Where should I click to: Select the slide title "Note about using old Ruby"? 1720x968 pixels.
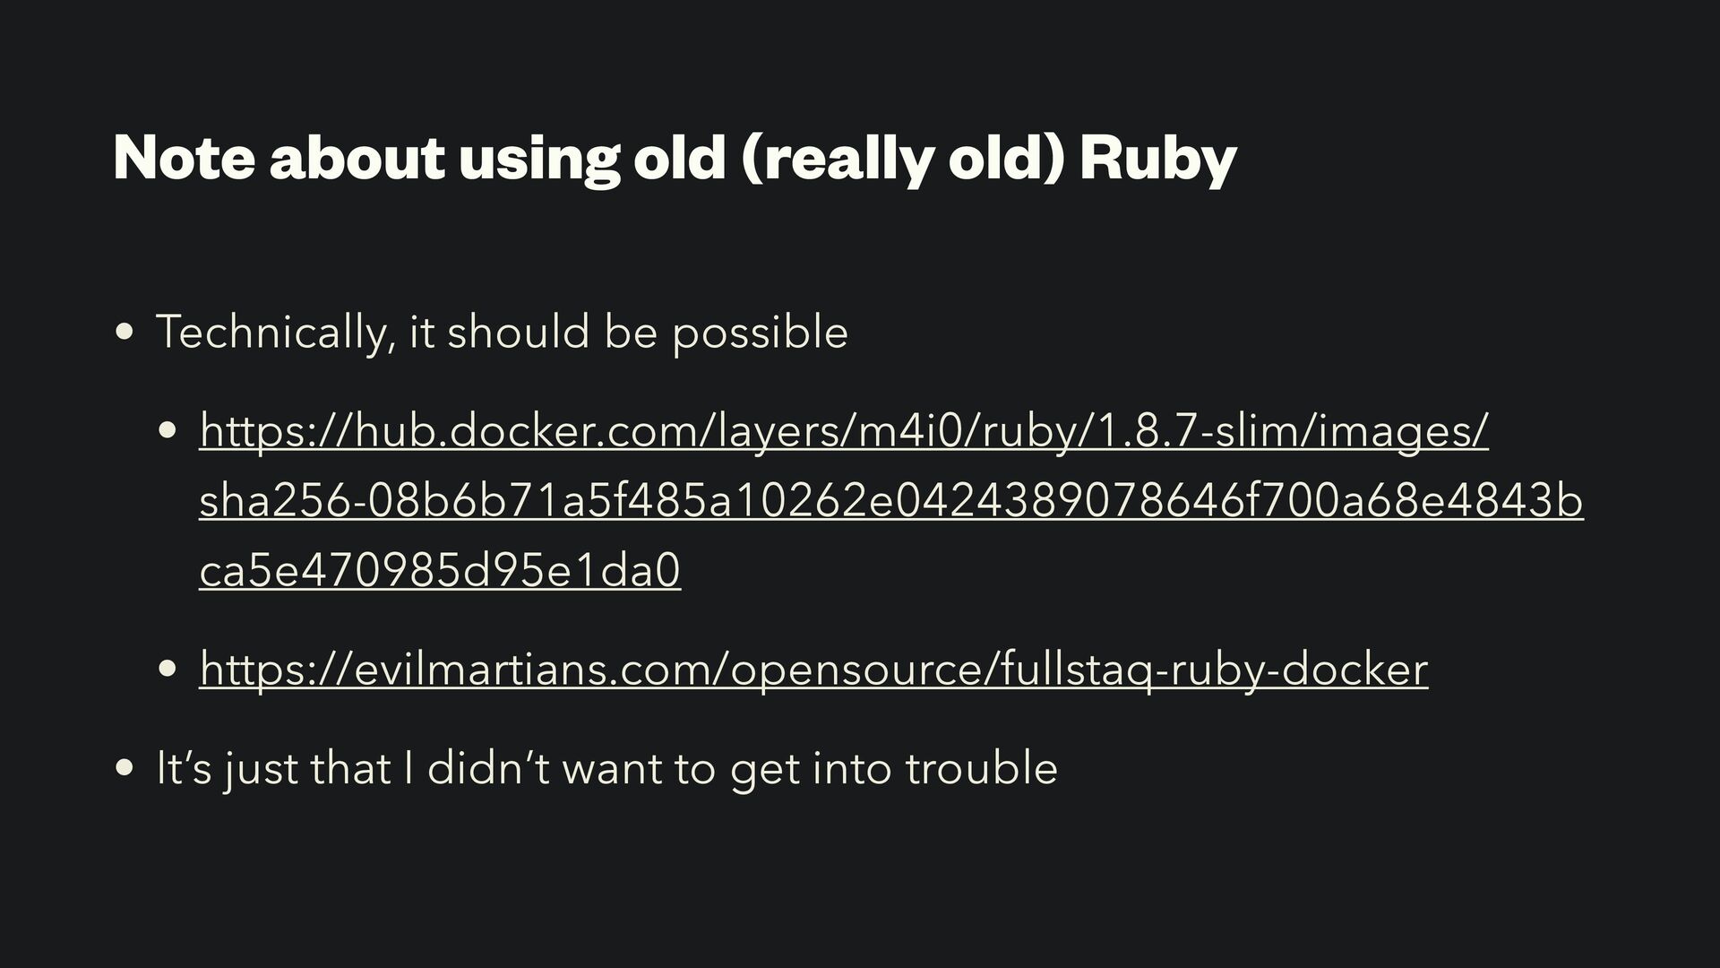click(x=675, y=158)
